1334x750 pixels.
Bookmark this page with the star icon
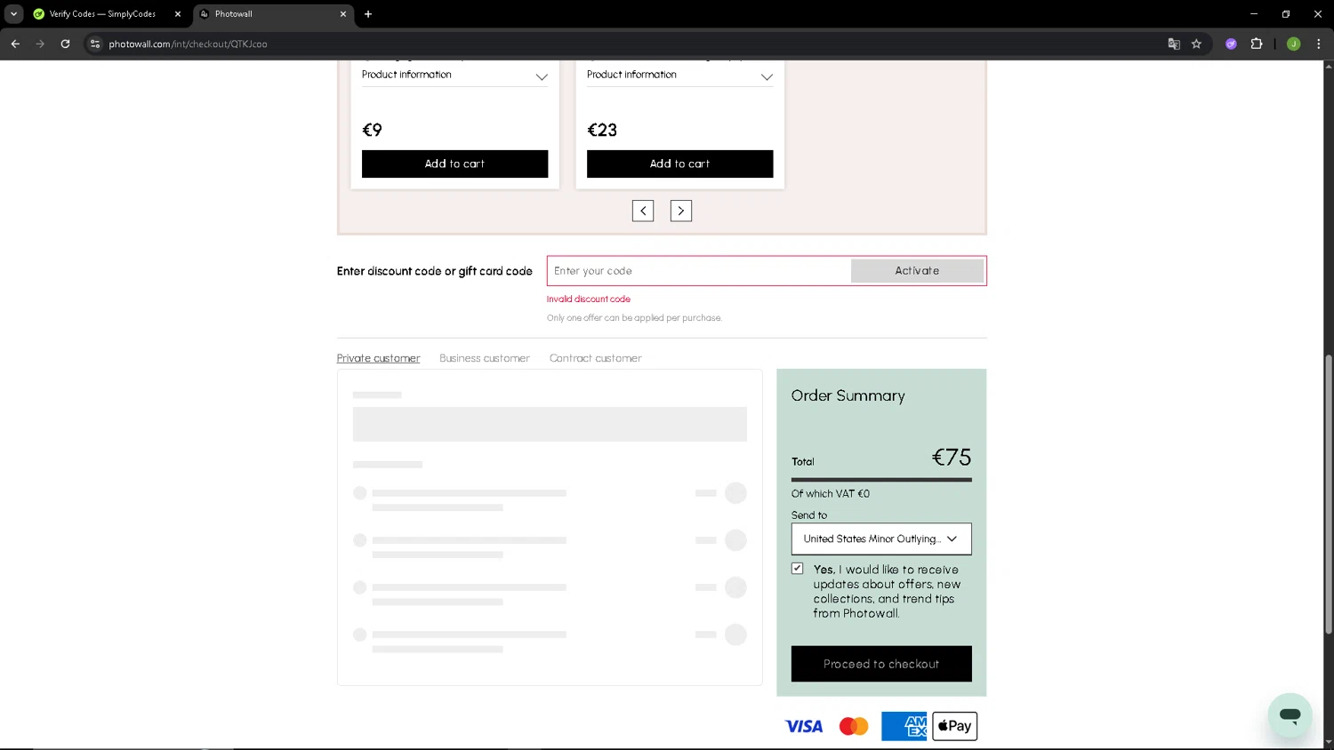1196,44
